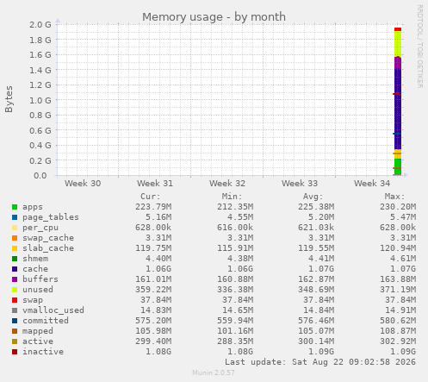The image size is (428, 382).
Task: Select the 'page_tables' legend label
Action: (51, 217)
